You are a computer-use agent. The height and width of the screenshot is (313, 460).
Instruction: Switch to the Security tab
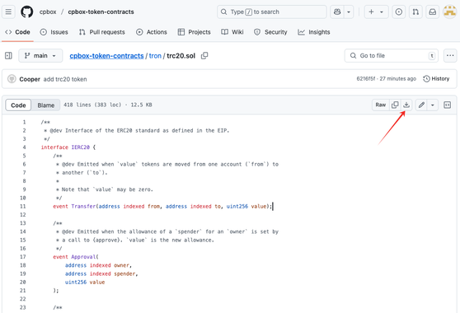pos(270,32)
